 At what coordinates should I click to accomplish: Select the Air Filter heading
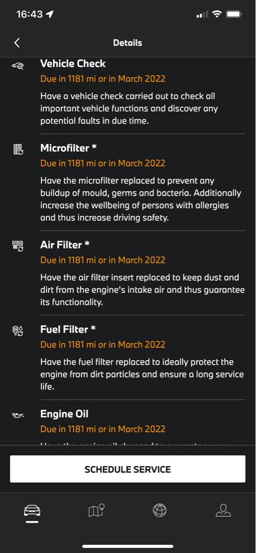(65, 245)
